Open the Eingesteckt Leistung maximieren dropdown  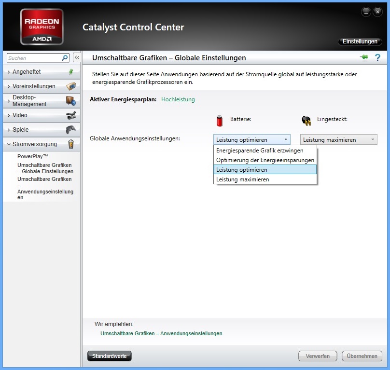click(338, 139)
